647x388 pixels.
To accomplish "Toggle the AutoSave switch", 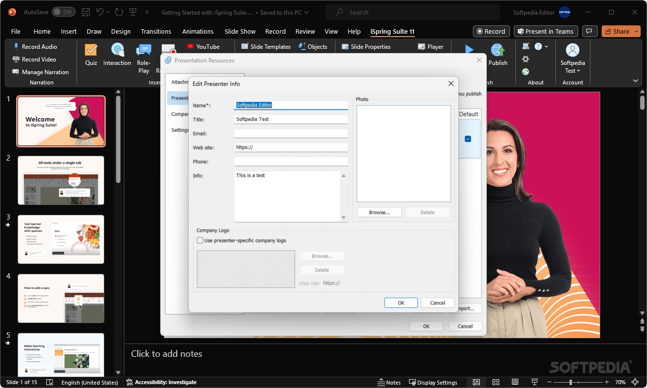I will click(x=63, y=12).
